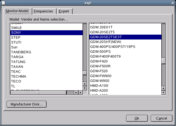This screenshot has width=176, height=126.
Task: Select vendor Sun
Action: (46, 47)
